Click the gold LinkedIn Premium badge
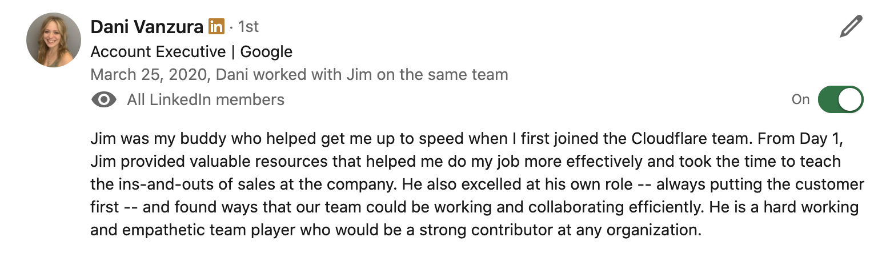 tap(217, 26)
